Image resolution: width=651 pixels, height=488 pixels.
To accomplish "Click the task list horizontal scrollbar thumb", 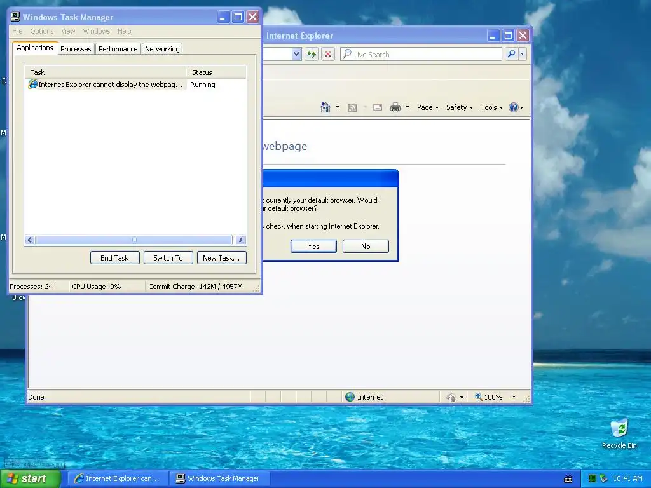I will pyautogui.click(x=134, y=240).
